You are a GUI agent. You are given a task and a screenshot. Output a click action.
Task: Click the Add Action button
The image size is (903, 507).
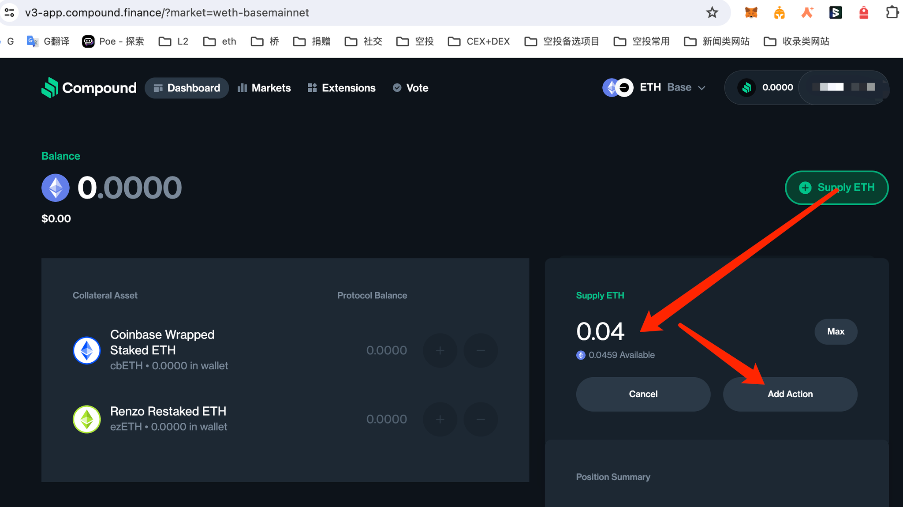[790, 394]
